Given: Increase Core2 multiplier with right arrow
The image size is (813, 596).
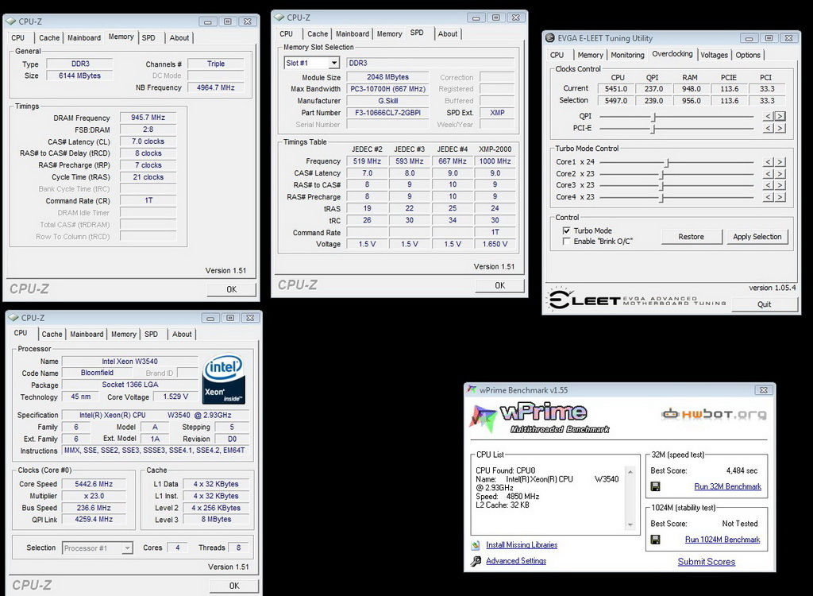Looking at the screenshot, I should coord(780,174).
